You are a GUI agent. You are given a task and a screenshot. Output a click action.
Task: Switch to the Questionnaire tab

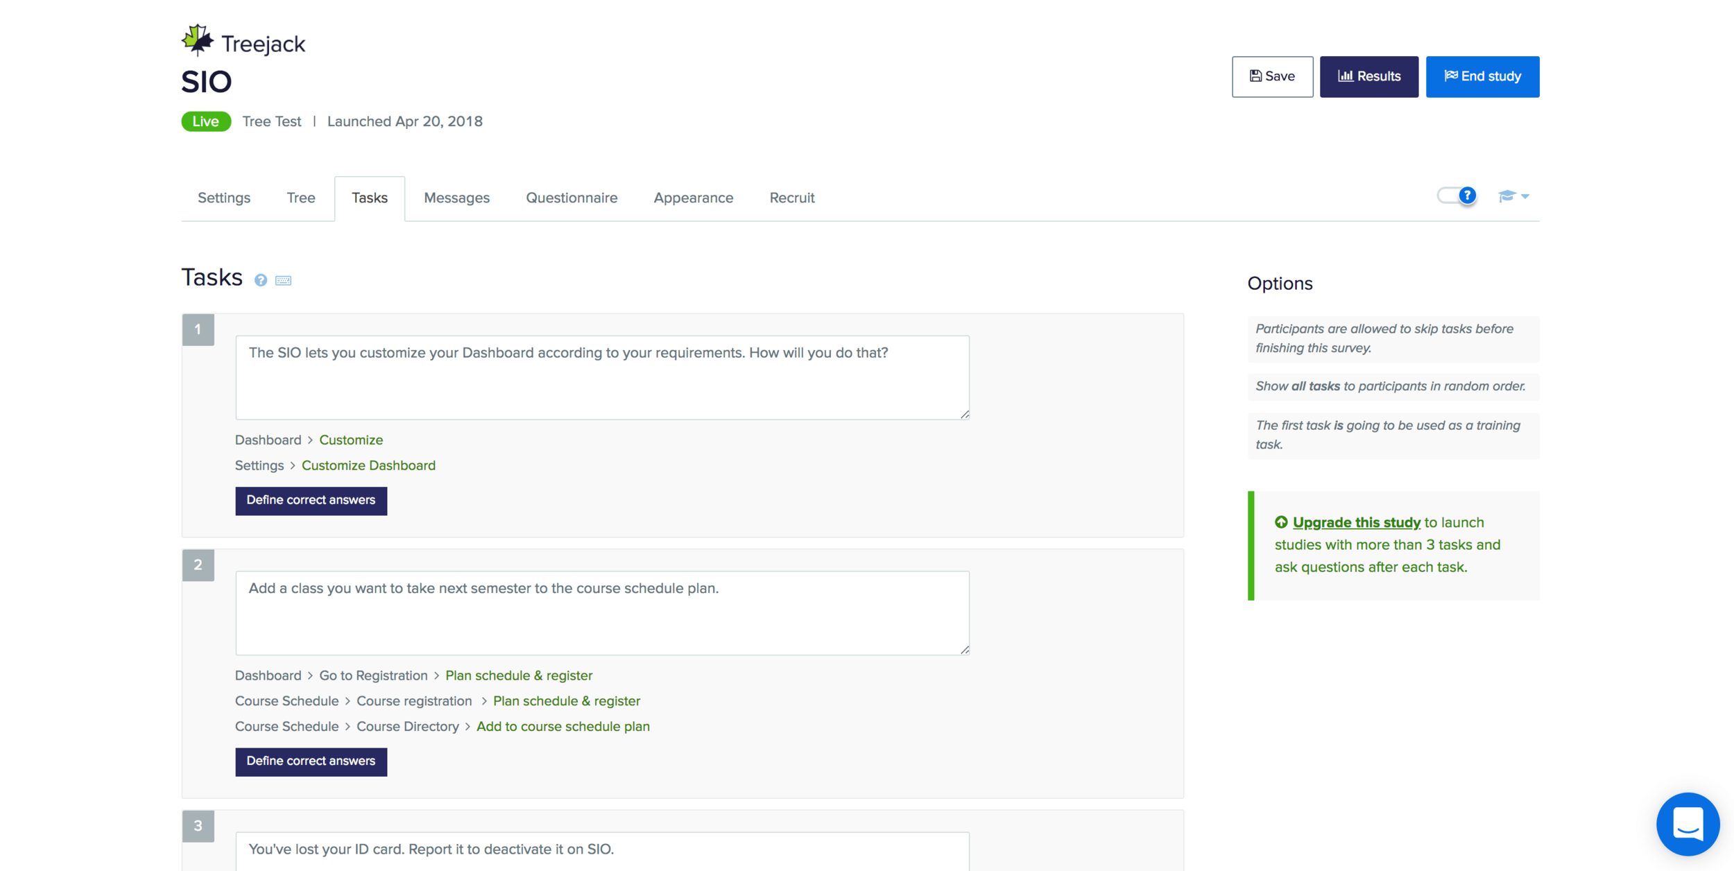[572, 198]
